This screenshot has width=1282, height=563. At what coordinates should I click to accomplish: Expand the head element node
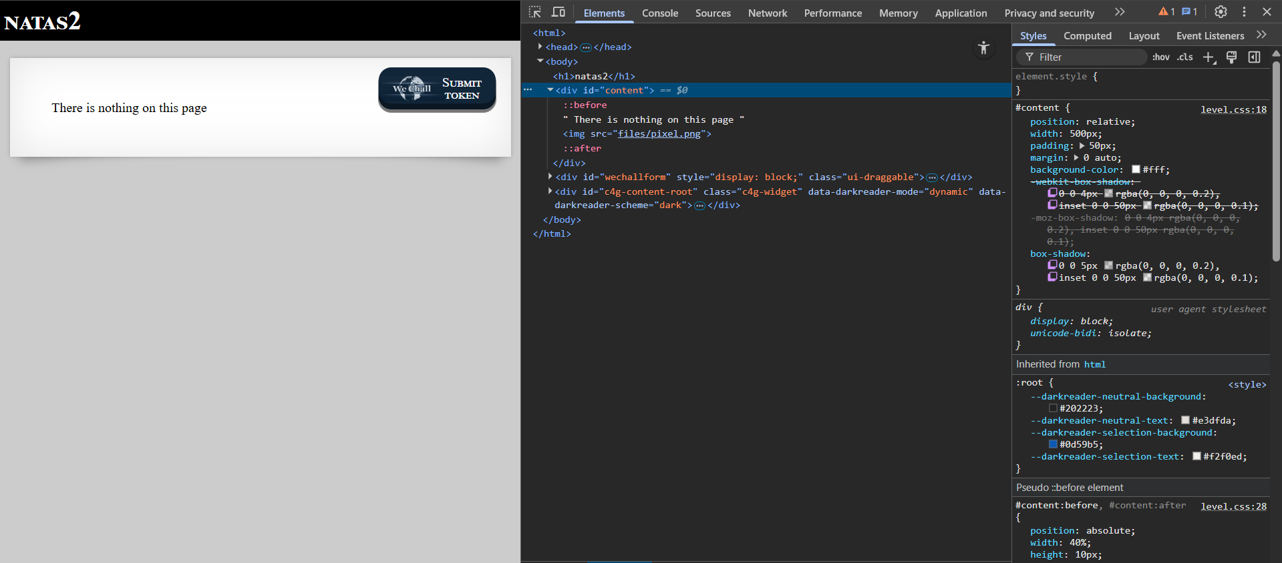(x=540, y=47)
